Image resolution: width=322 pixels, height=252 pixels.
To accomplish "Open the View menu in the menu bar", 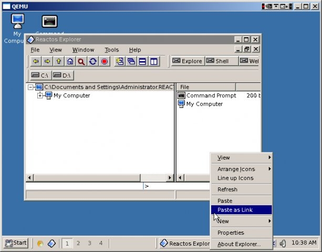I will 56,50.
